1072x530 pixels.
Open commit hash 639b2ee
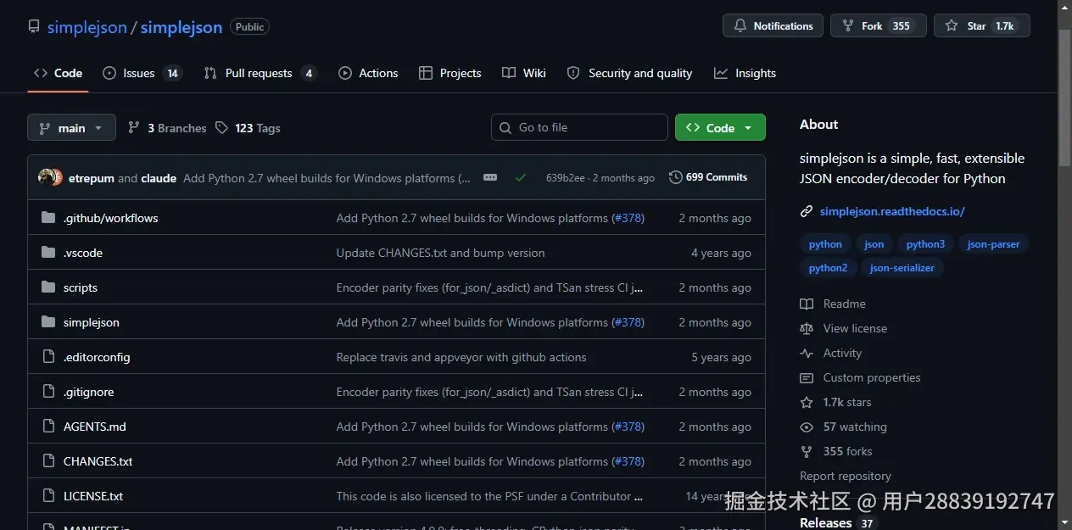[x=566, y=178]
